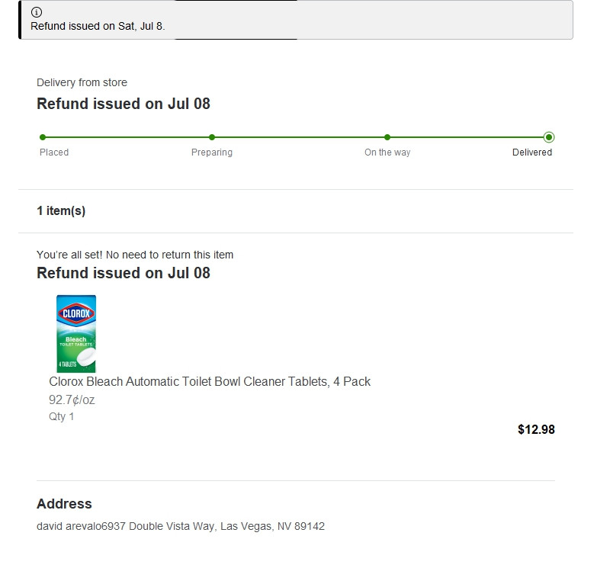Click the $12.98 item price
Image resolution: width=610 pixels, height=584 pixels.
coord(536,429)
